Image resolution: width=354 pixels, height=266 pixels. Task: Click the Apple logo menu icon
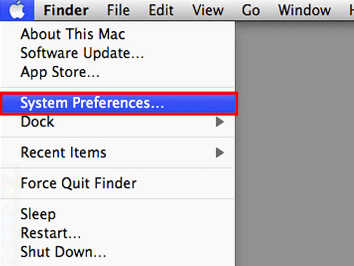pyautogui.click(x=17, y=10)
